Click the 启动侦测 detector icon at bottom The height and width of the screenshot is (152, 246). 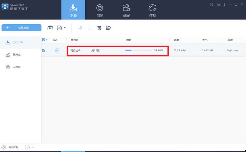(4, 147)
